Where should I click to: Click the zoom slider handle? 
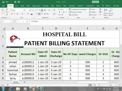point(111,85)
